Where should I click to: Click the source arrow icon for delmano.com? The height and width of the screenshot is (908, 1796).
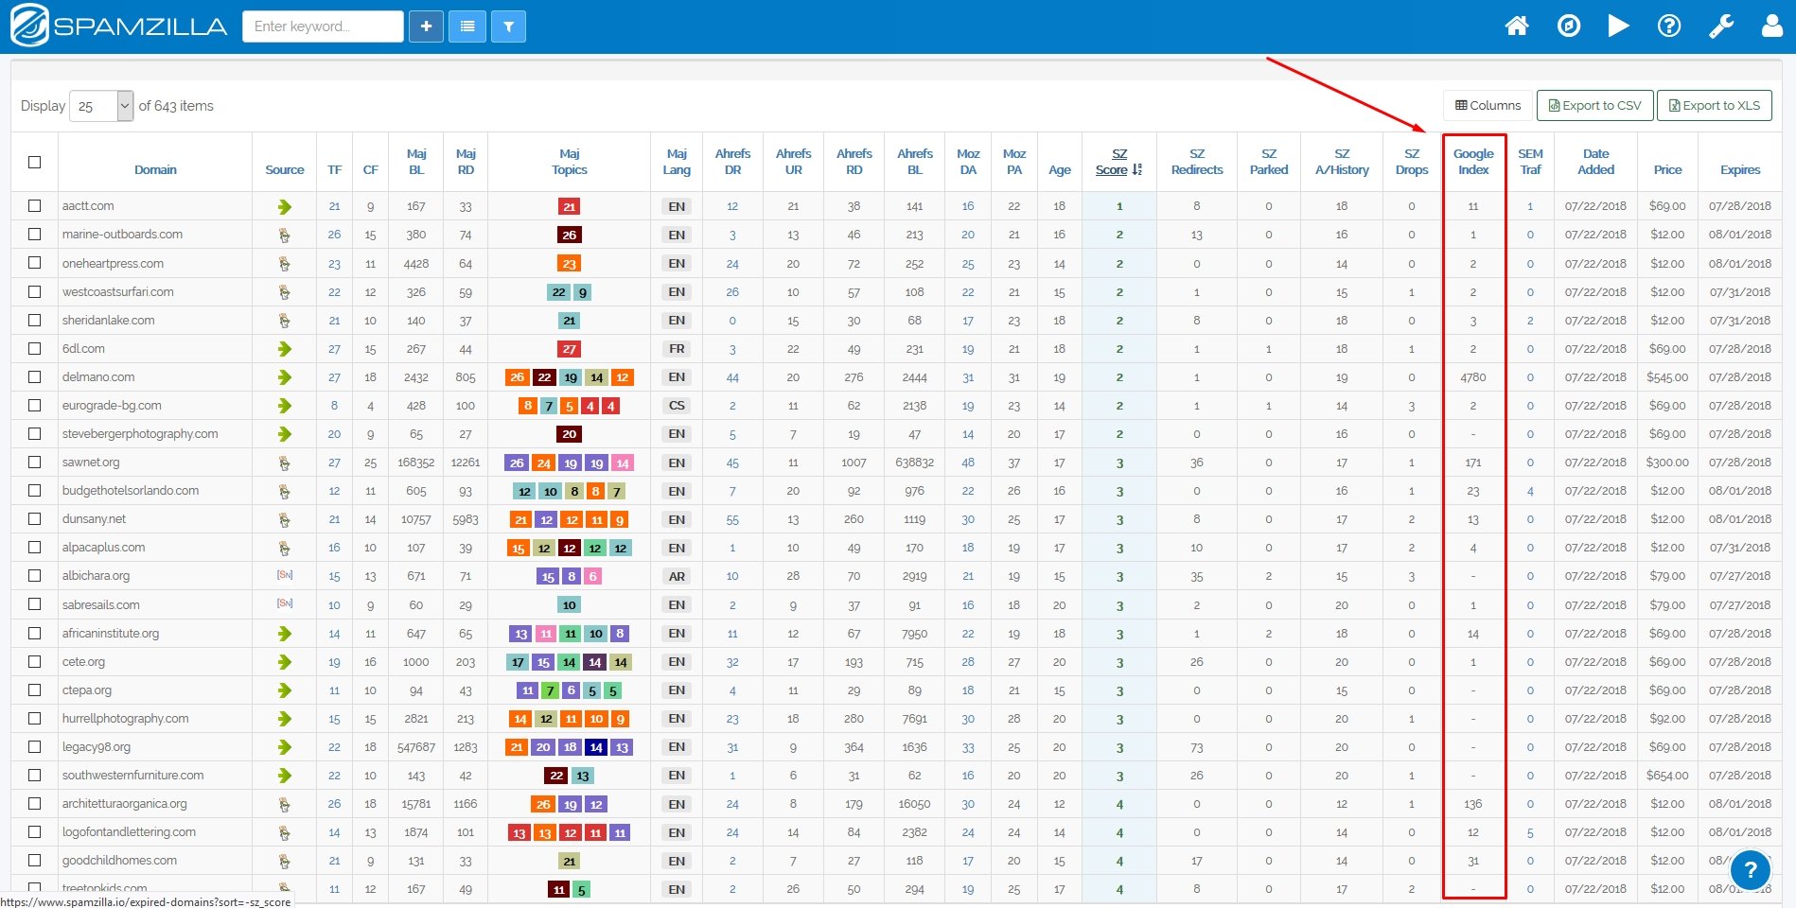tap(285, 377)
